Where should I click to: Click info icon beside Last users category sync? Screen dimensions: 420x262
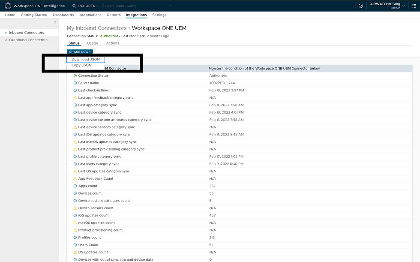75,164
